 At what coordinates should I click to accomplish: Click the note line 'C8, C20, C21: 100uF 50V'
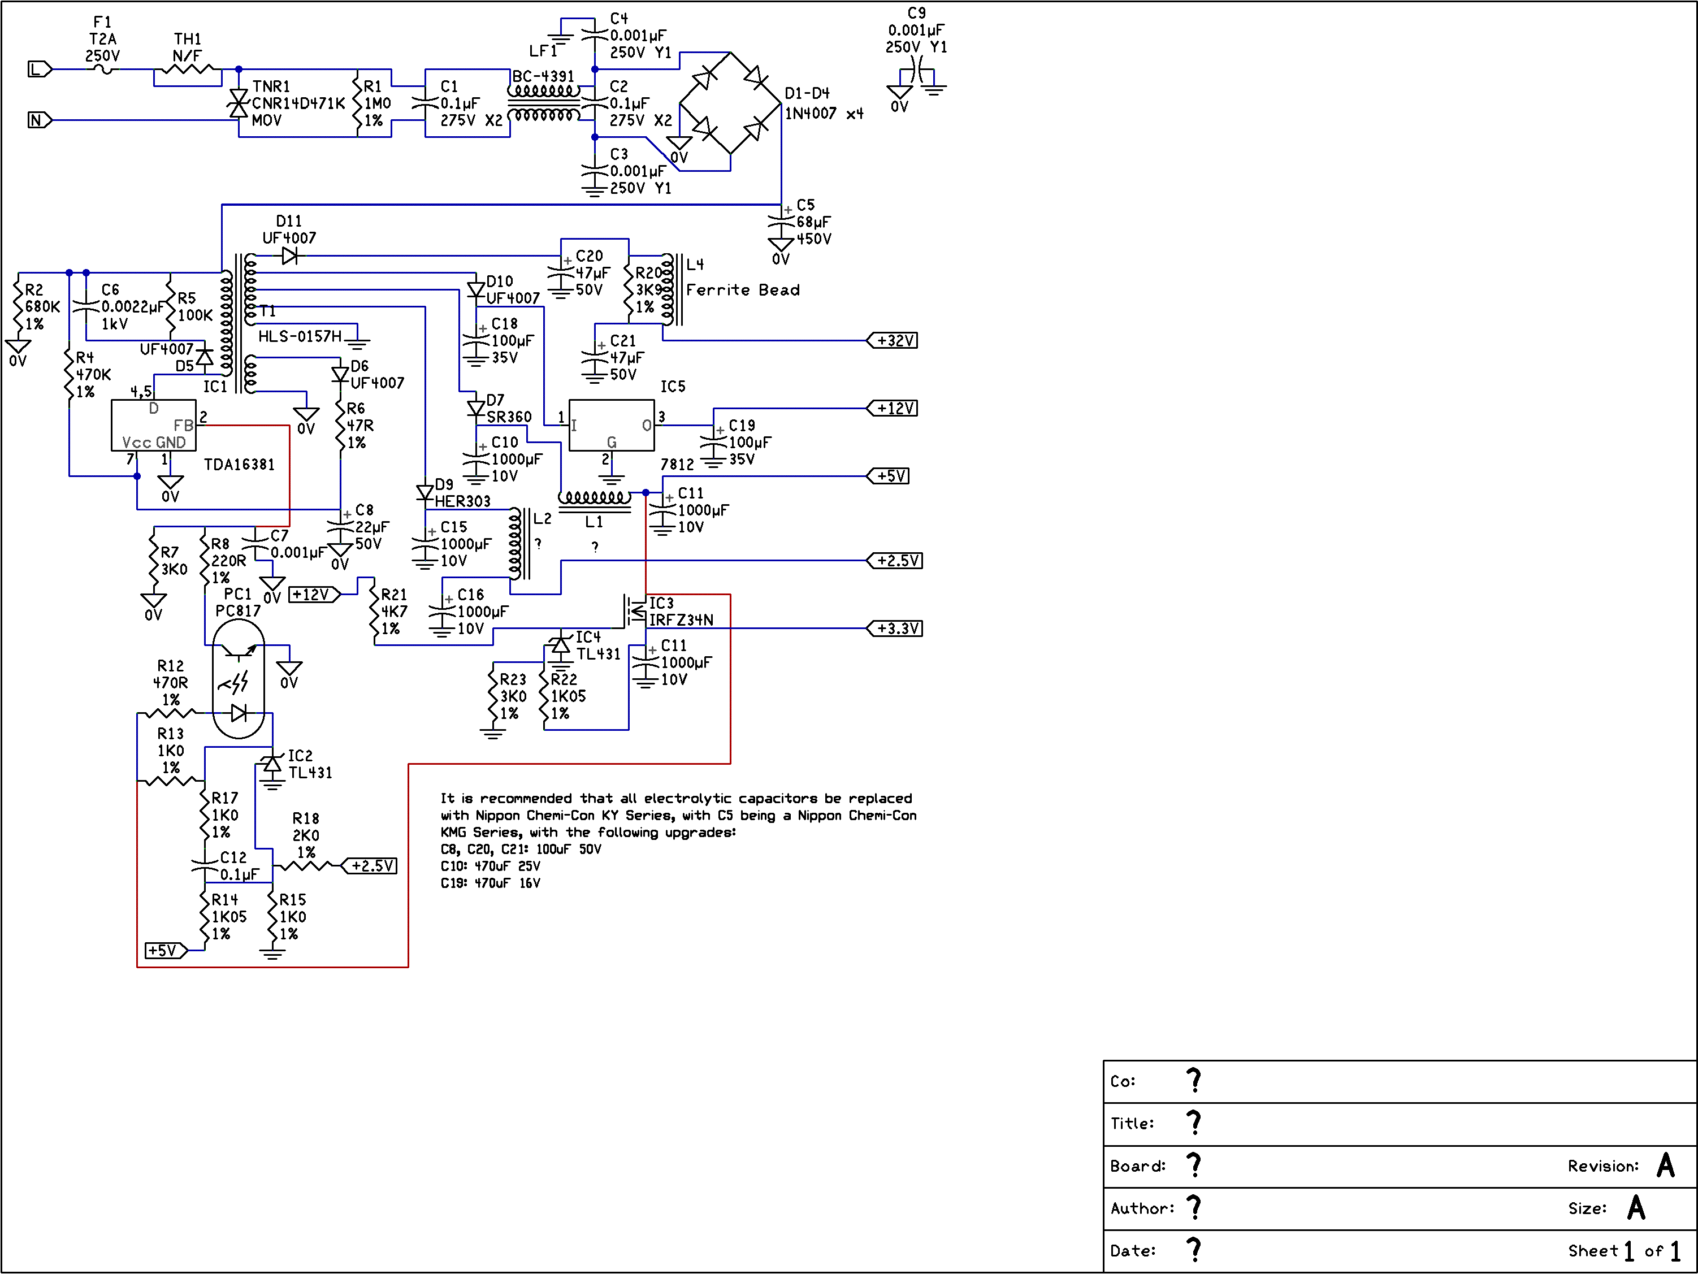coord(521,849)
